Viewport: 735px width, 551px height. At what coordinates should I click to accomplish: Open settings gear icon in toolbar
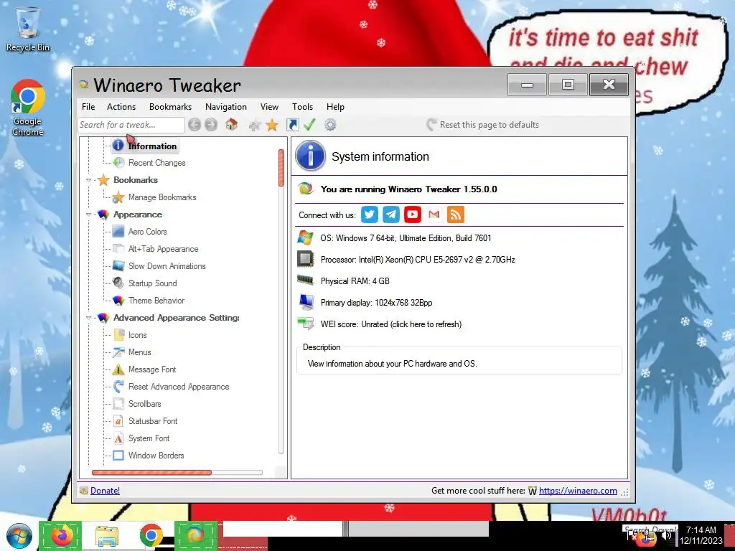click(330, 125)
